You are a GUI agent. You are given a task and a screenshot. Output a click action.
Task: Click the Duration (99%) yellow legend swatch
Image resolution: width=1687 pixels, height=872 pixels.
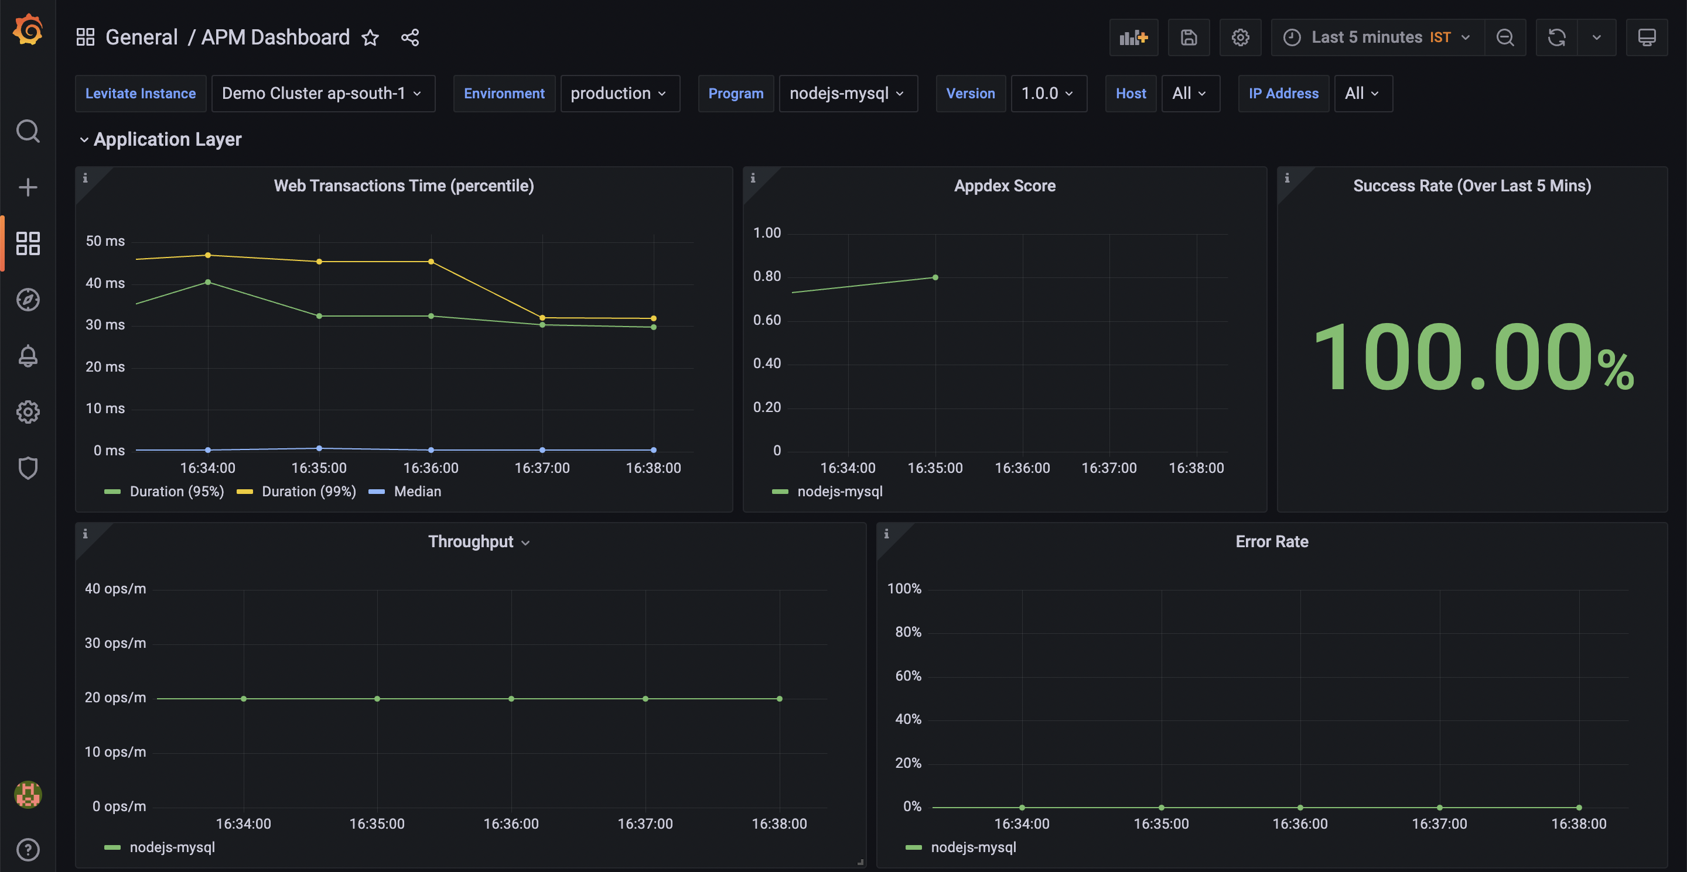click(245, 492)
